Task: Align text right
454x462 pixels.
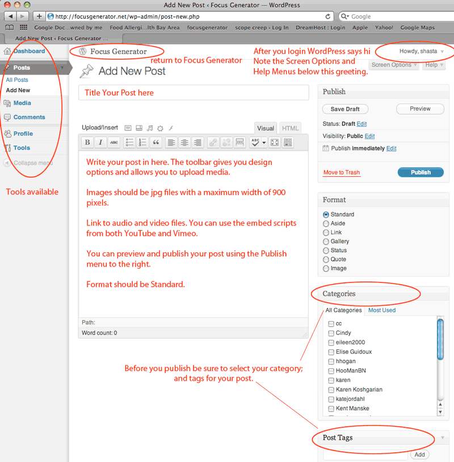Action: (x=197, y=142)
